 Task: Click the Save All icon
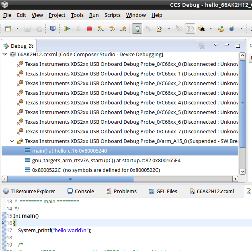pos(39,29)
